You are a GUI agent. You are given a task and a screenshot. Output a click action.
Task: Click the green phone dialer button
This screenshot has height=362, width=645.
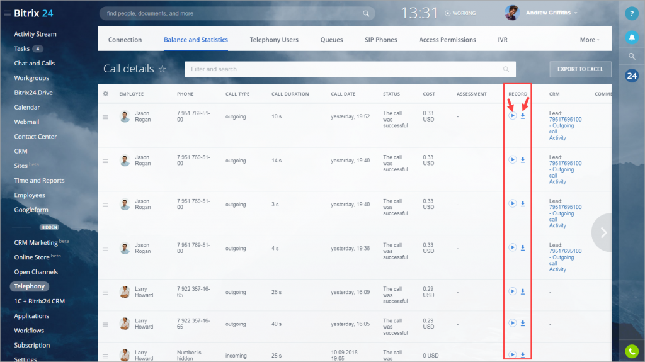tap(632, 351)
